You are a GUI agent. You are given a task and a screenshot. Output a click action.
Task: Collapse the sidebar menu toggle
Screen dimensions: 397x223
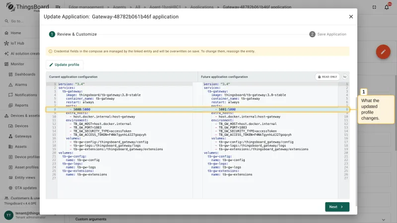coord(58,7)
